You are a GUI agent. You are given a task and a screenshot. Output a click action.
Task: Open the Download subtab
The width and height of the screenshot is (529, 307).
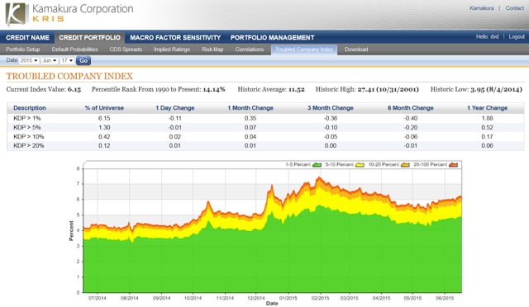pos(356,50)
